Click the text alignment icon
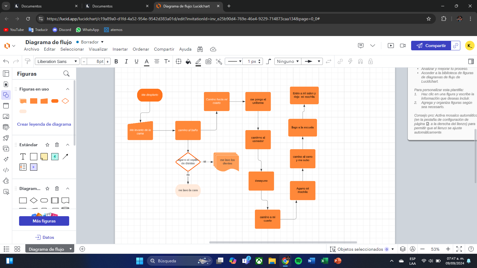Viewport: 477px width, 268px height. pyautogui.click(x=157, y=61)
